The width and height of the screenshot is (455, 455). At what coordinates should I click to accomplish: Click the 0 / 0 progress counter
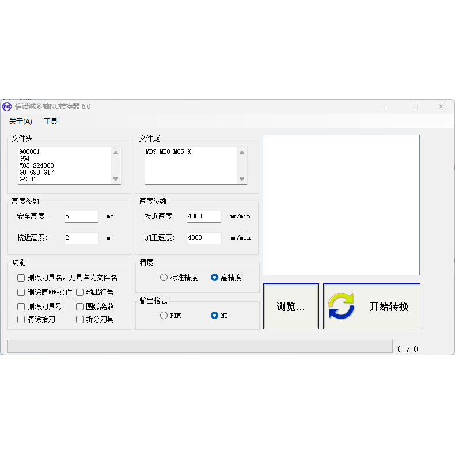[x=408, y=349]
